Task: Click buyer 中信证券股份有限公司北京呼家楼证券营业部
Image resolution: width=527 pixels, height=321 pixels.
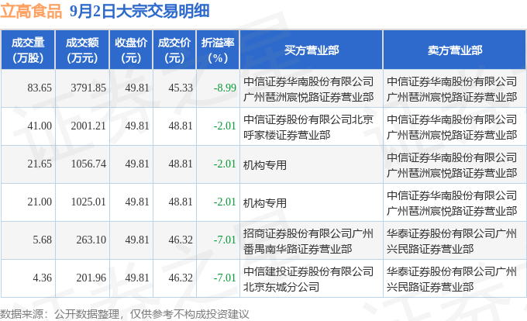Action: pos(308,127)
